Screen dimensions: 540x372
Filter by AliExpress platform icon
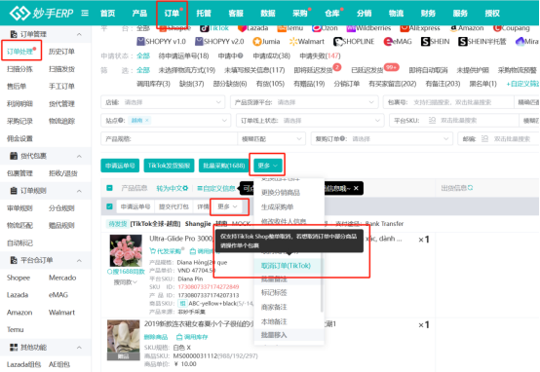click(x=405, y=28)
